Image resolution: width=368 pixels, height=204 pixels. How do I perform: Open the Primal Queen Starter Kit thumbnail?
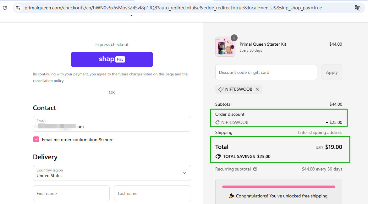[x=225, y=47]
